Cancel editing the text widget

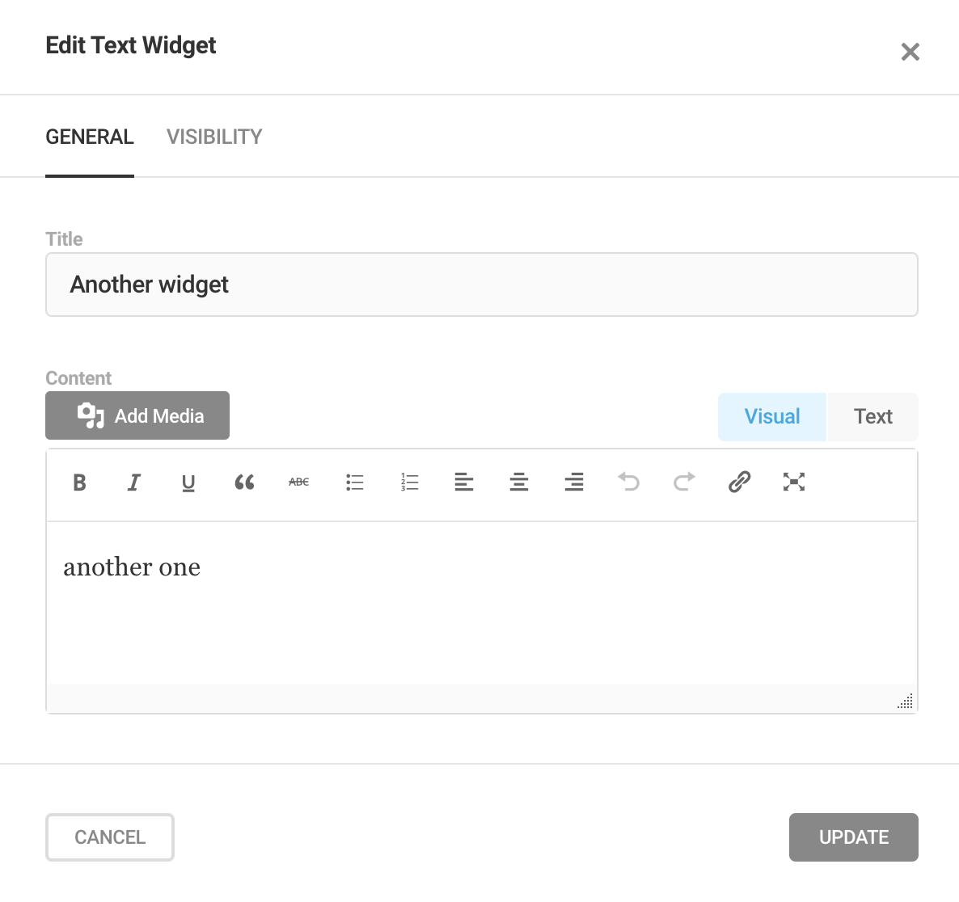click(x=110, y=837)
